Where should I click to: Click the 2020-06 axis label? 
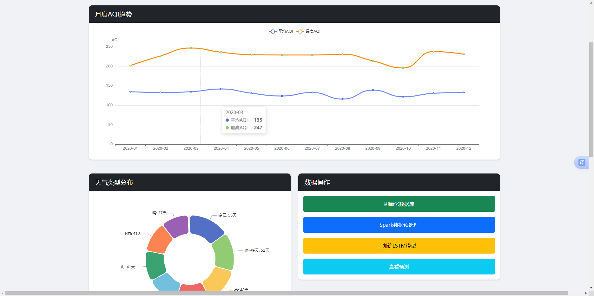click(282, 148)
